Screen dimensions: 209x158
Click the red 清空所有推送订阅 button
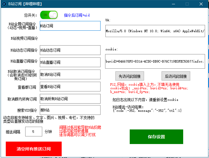[34, 149]
